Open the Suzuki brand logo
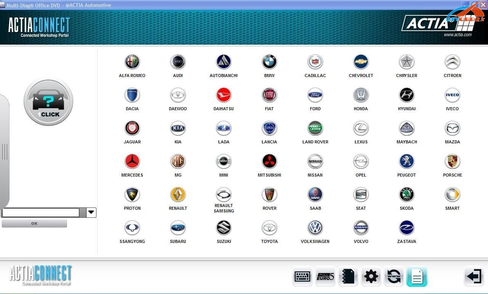 tap(224, 228)
